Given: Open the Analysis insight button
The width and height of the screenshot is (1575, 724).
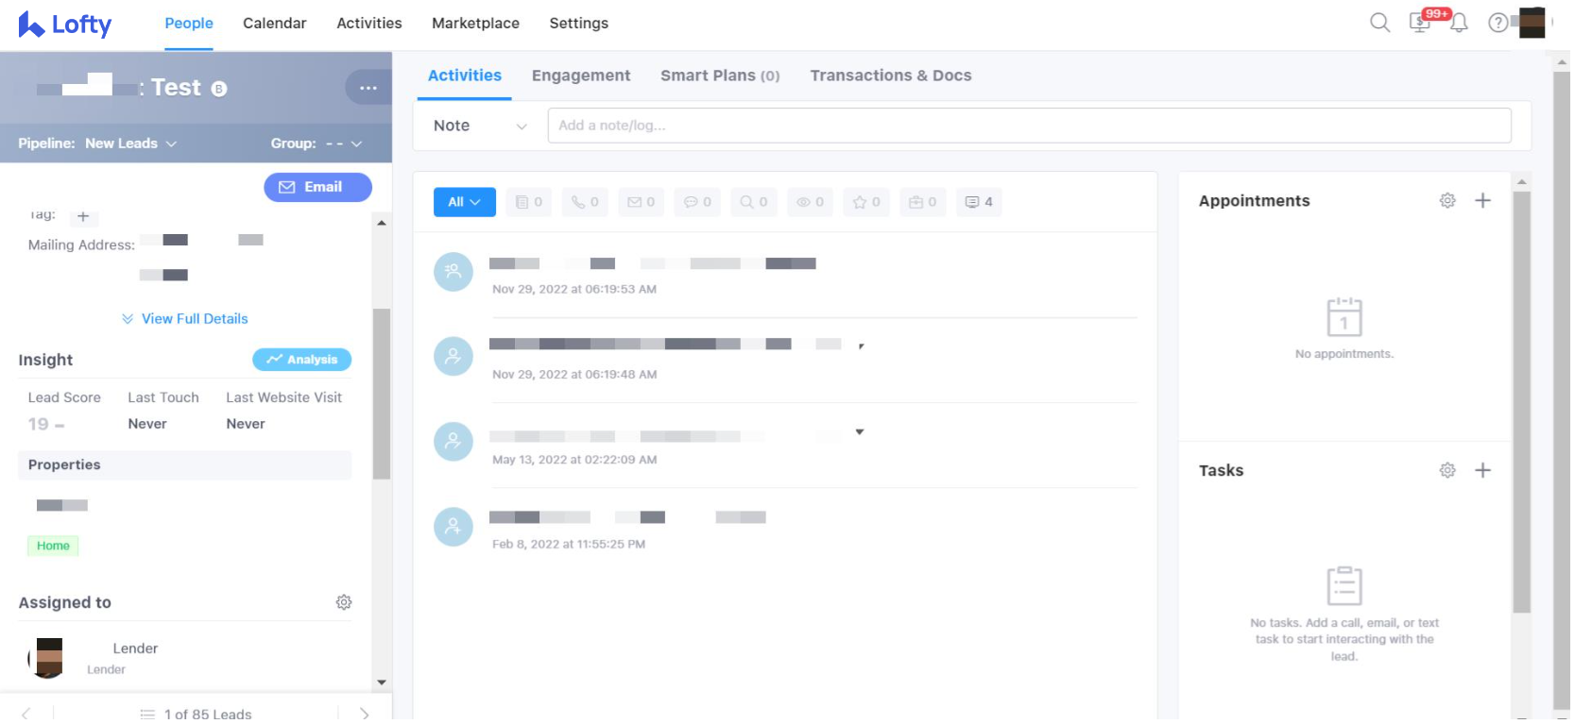Looking at the screenshot, I should tap(301, 360).
